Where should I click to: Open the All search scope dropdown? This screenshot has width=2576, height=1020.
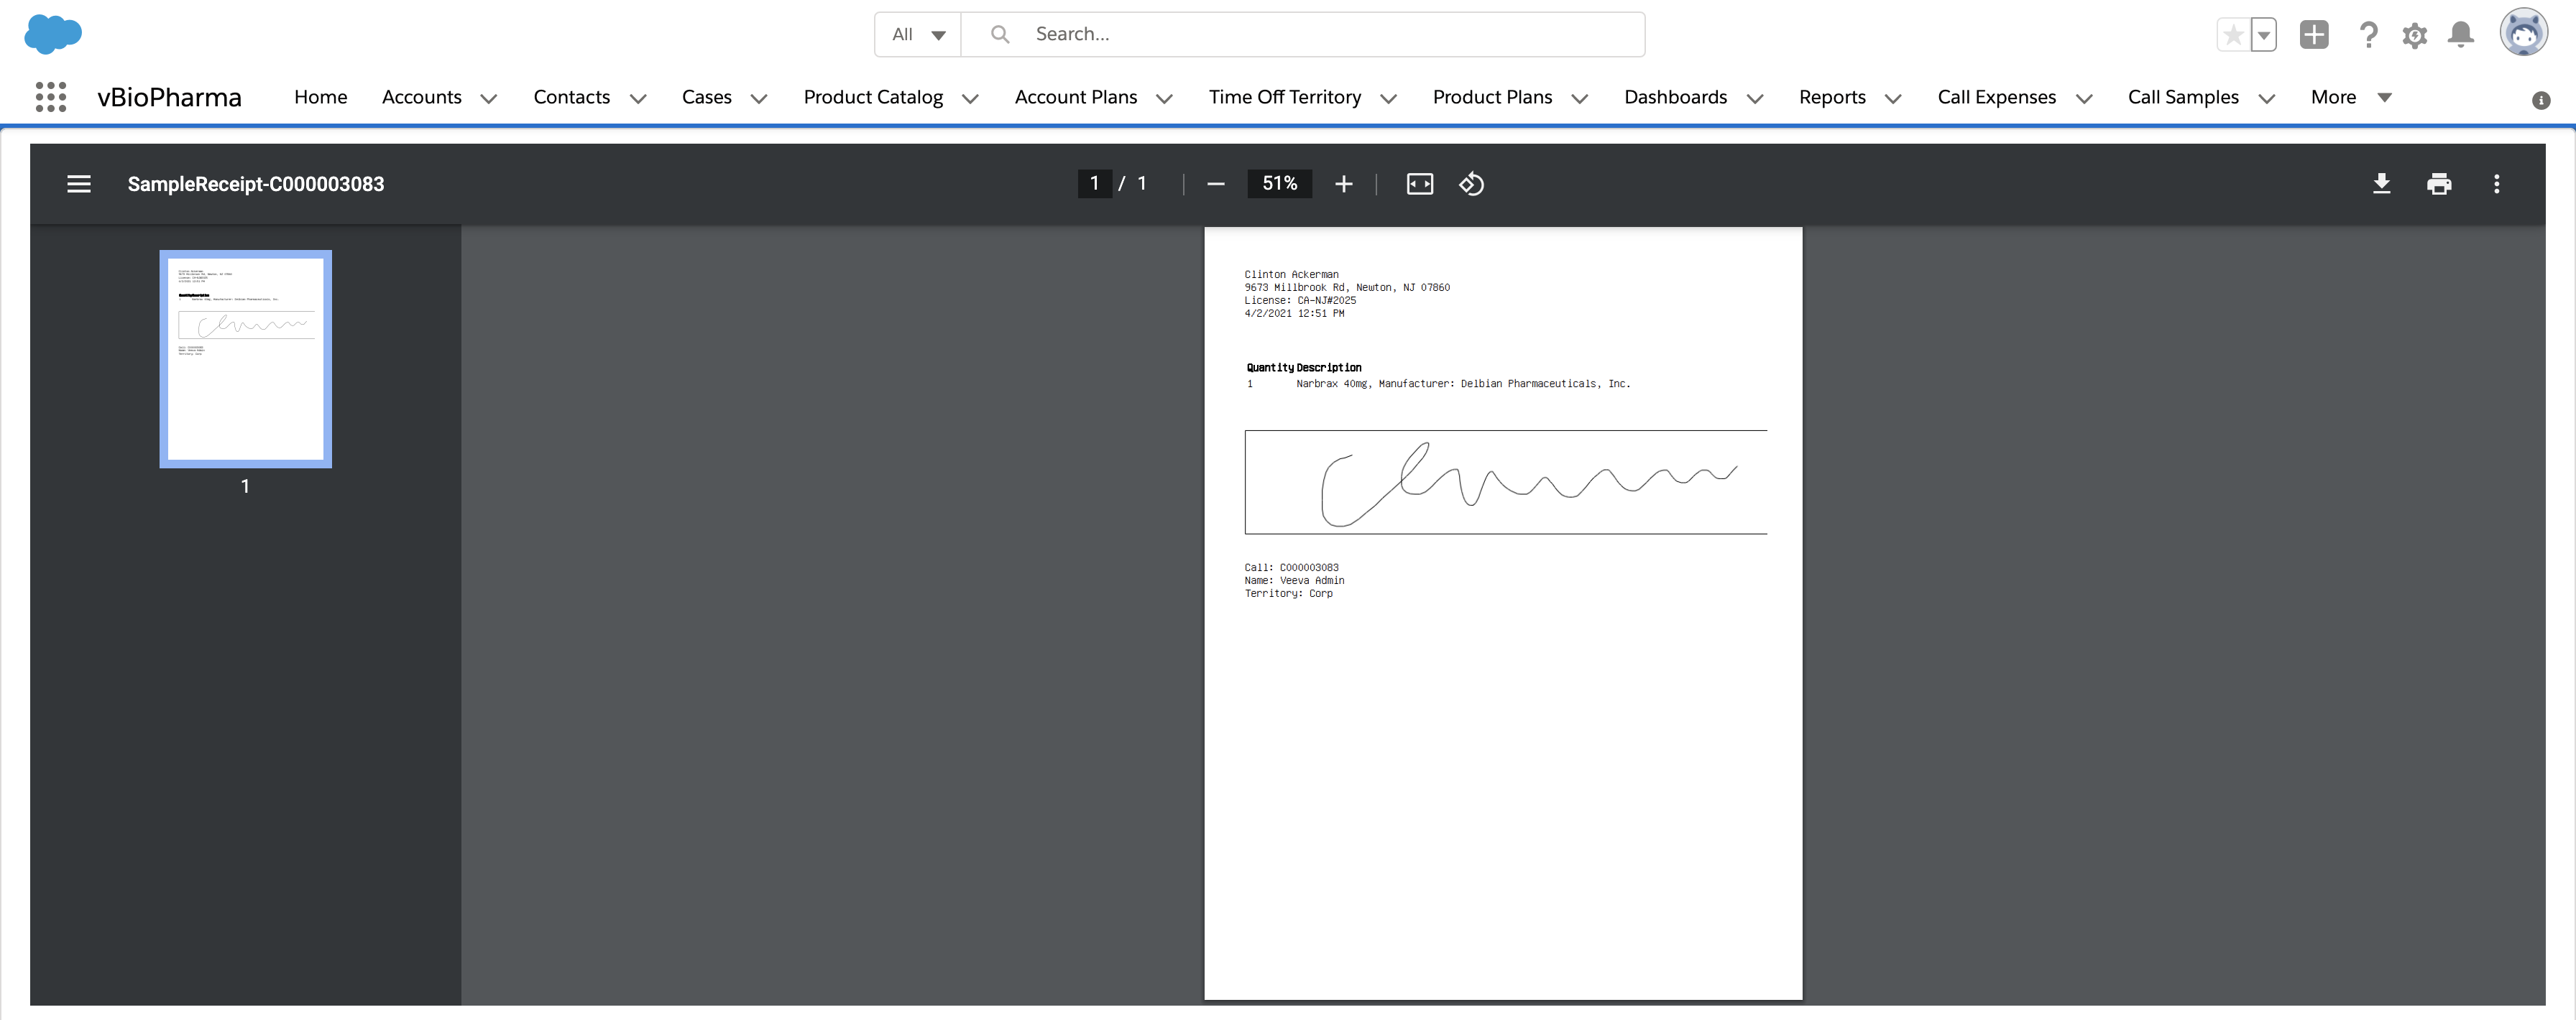point(918,35)
